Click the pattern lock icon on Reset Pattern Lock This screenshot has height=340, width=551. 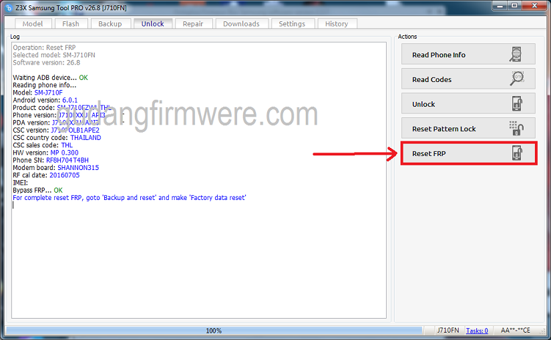coord(516,128)
